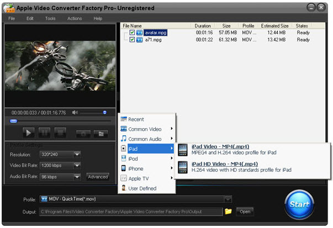This screenshot has height=228, width=333.
Task: Expand the iPod submenu arrow
Action: tap(172, 158)
